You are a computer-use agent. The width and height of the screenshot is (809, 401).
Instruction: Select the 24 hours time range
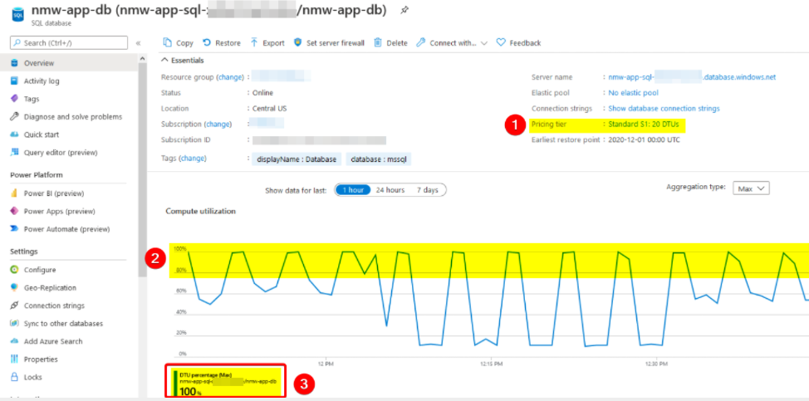390,190
